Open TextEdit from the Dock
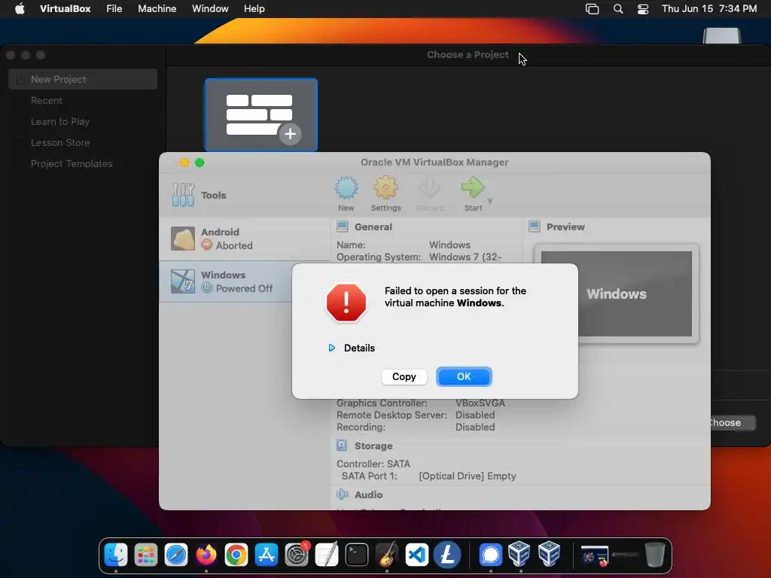 [x=327, y=555]
